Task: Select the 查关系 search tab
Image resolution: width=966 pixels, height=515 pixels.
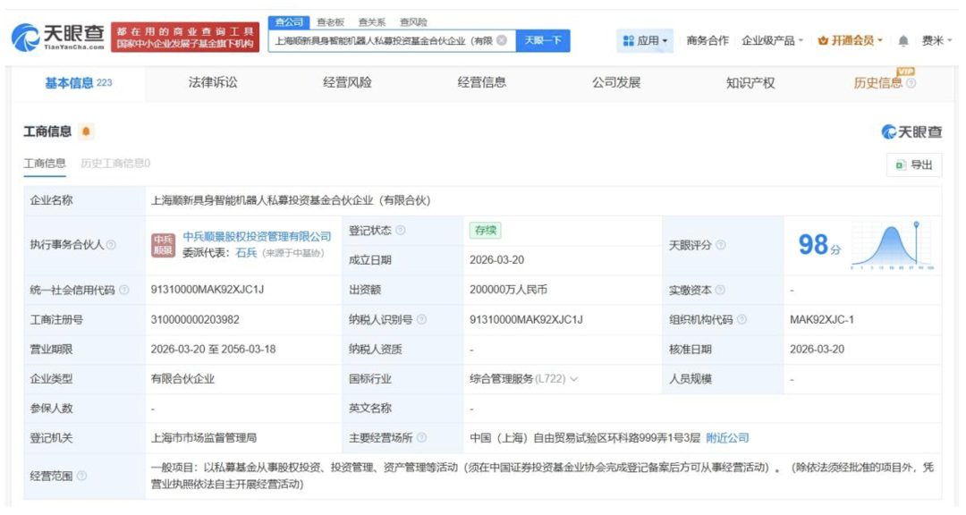Action: [371, 22]
